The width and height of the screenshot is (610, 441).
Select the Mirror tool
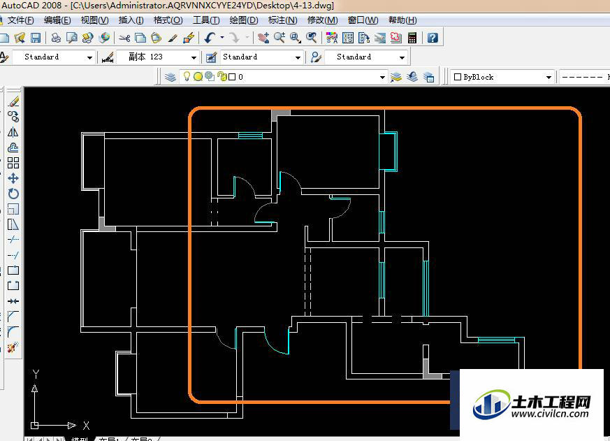tap(13, 132)
